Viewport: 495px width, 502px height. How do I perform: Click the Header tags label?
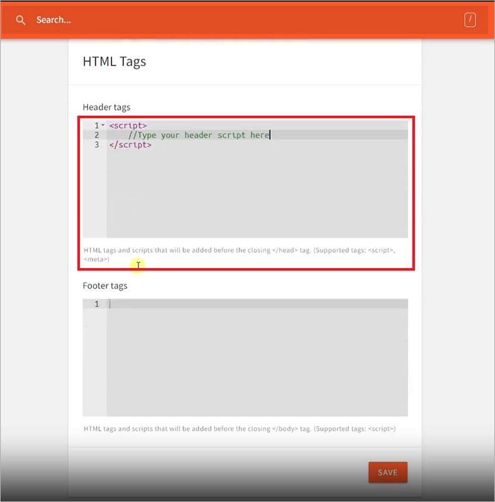[106, 108]
